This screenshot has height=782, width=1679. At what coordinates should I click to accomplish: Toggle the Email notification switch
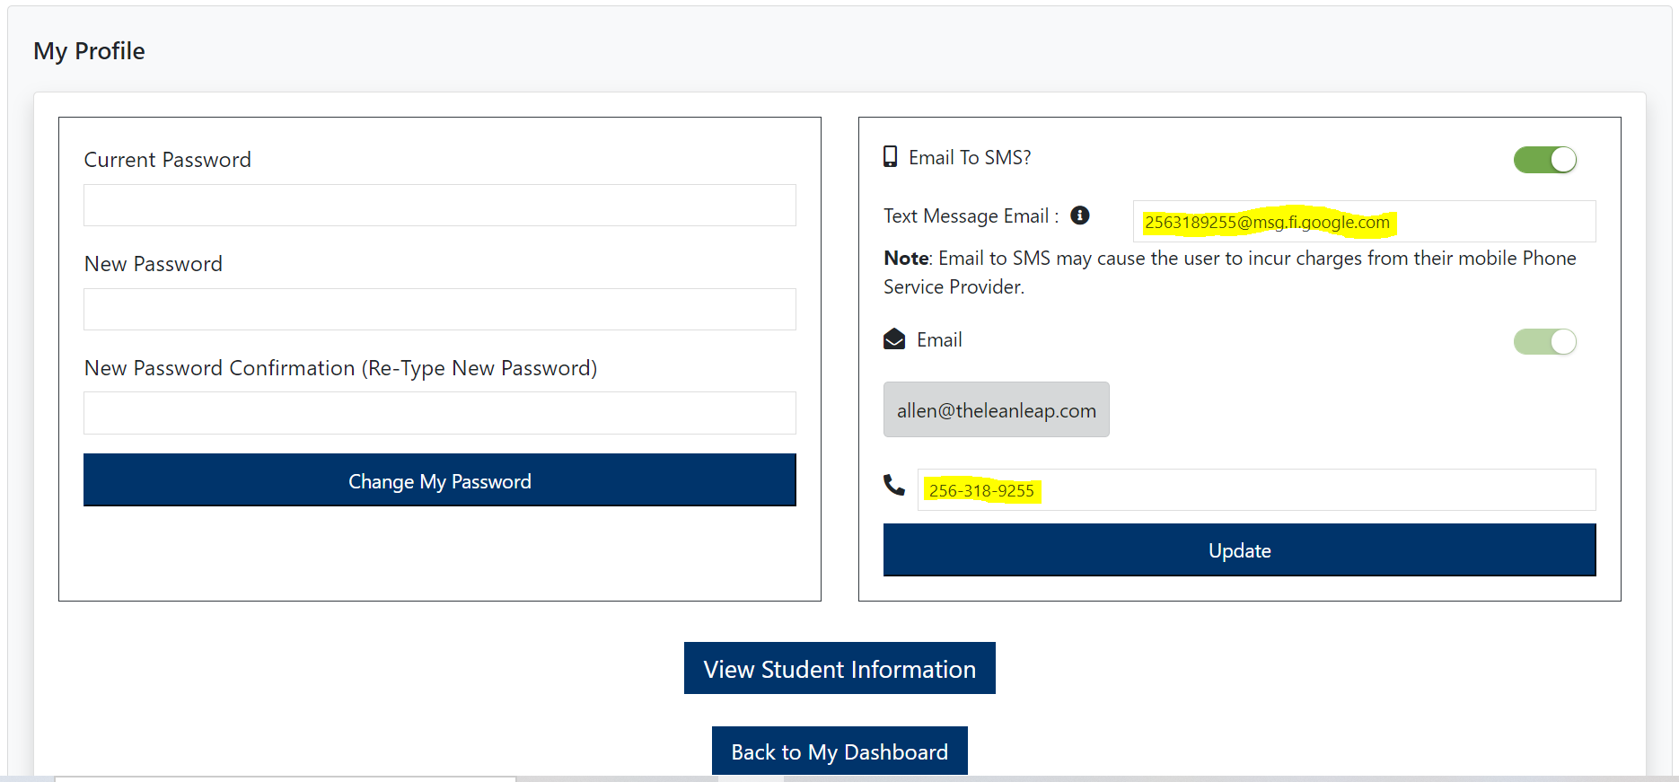point(1544,341)
